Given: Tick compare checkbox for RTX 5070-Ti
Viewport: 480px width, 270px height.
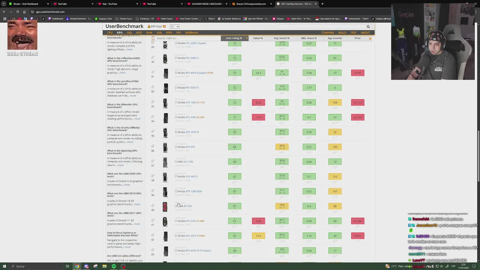Looking at the screenshot, I should (176, 88).
